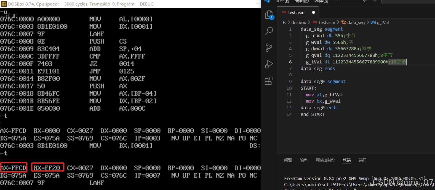435x190 pixels.
Task: Open the 编辑(E) menu
Action: click(x=302, y=1)
